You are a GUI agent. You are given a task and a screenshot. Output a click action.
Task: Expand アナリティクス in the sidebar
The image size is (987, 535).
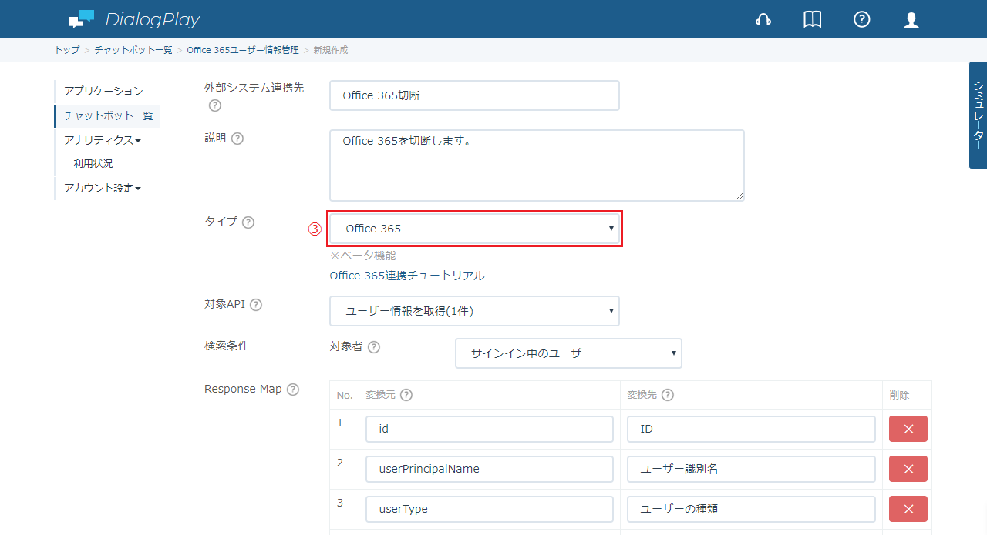(103, 140)
